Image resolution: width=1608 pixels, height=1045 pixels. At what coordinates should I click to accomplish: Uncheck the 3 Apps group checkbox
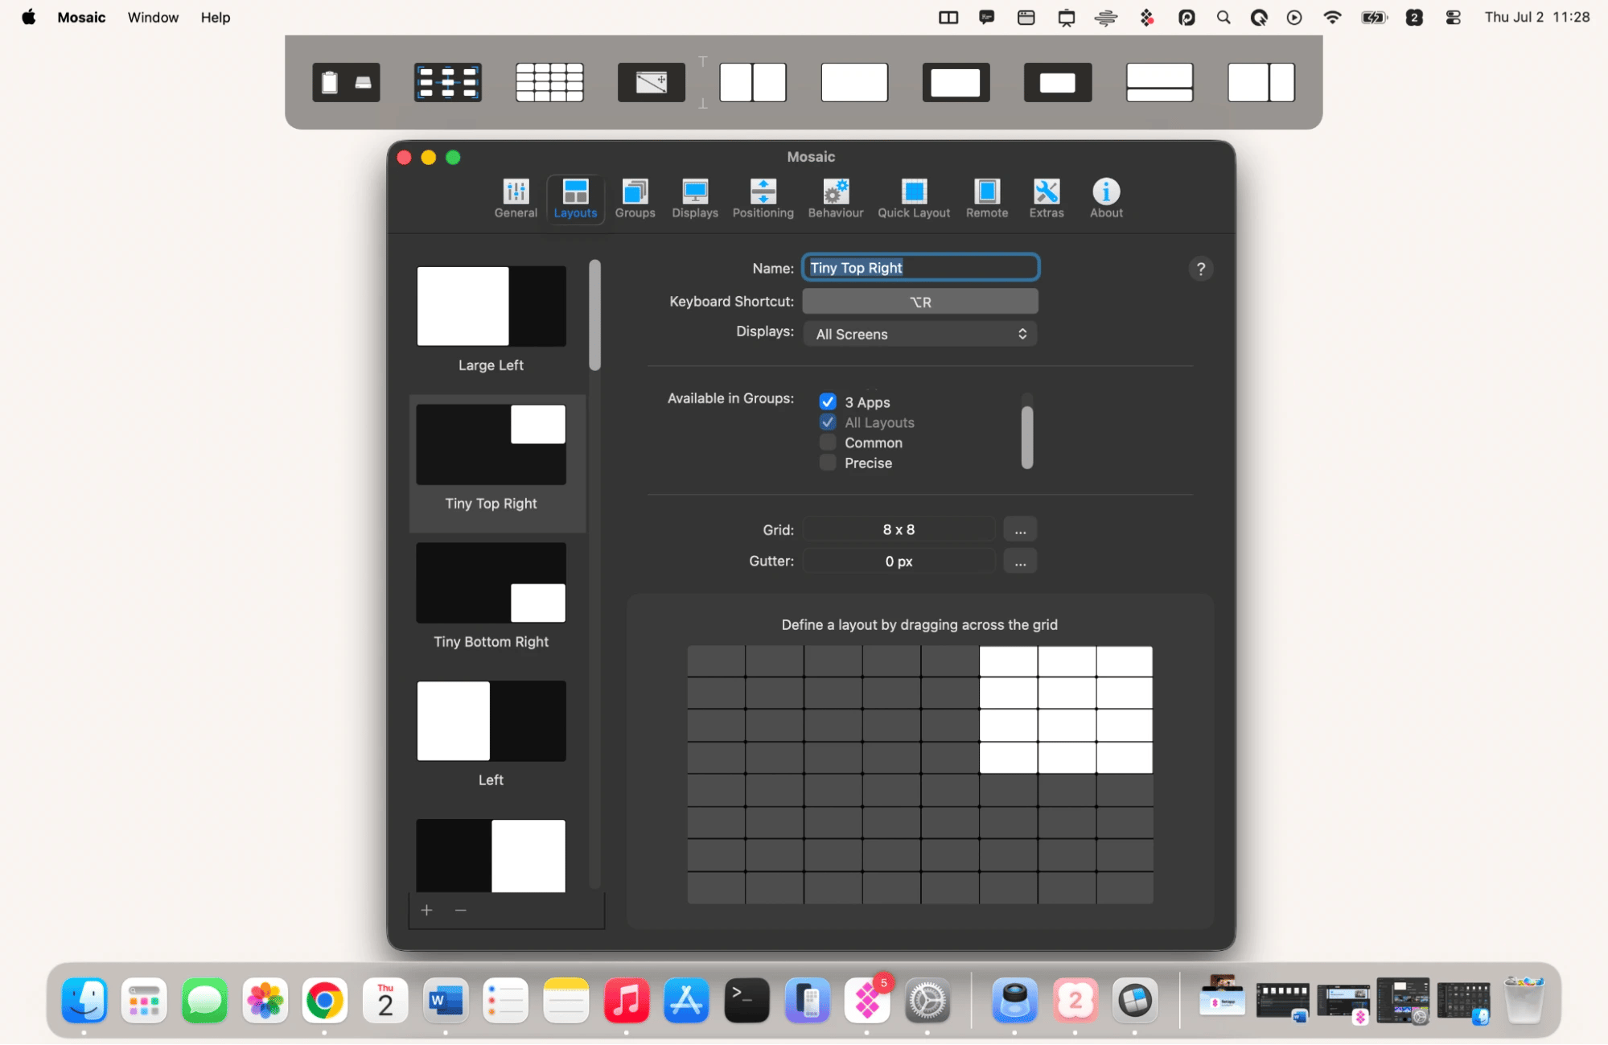tap(827, 401)
